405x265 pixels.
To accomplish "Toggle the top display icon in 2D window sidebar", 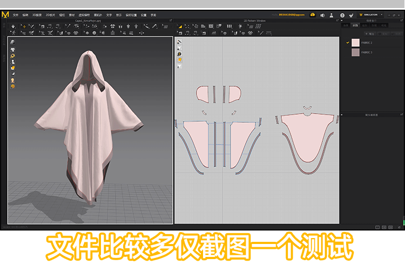I will pos(179,42).
